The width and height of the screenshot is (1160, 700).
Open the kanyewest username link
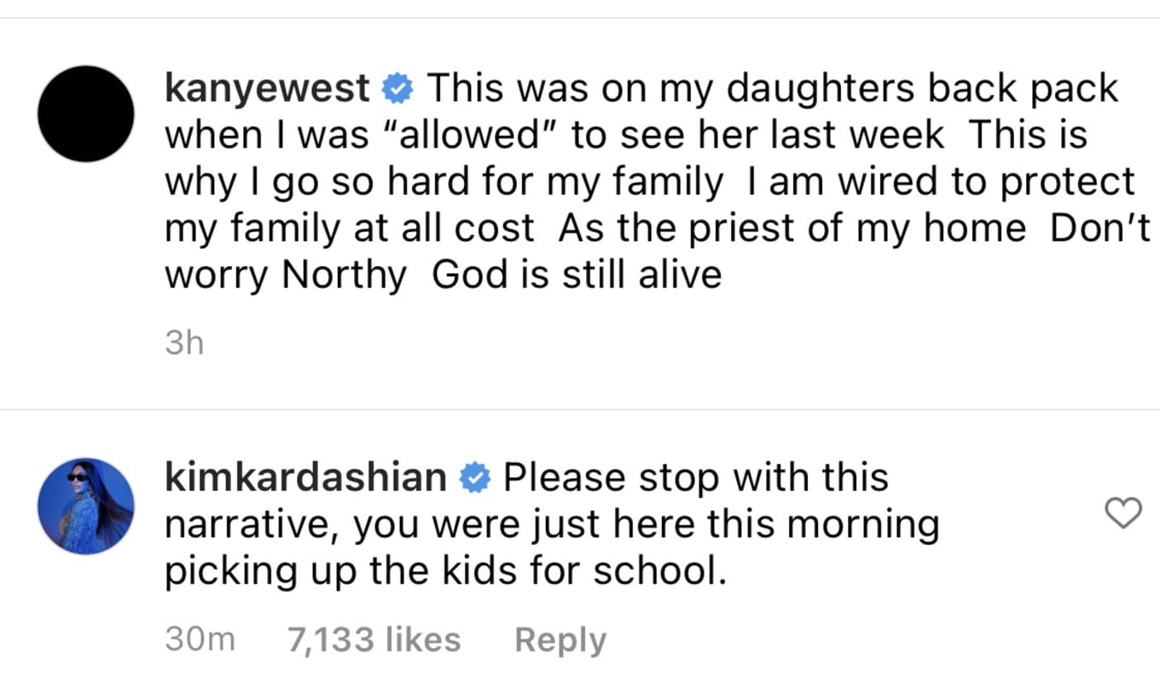tap(267, 88)
